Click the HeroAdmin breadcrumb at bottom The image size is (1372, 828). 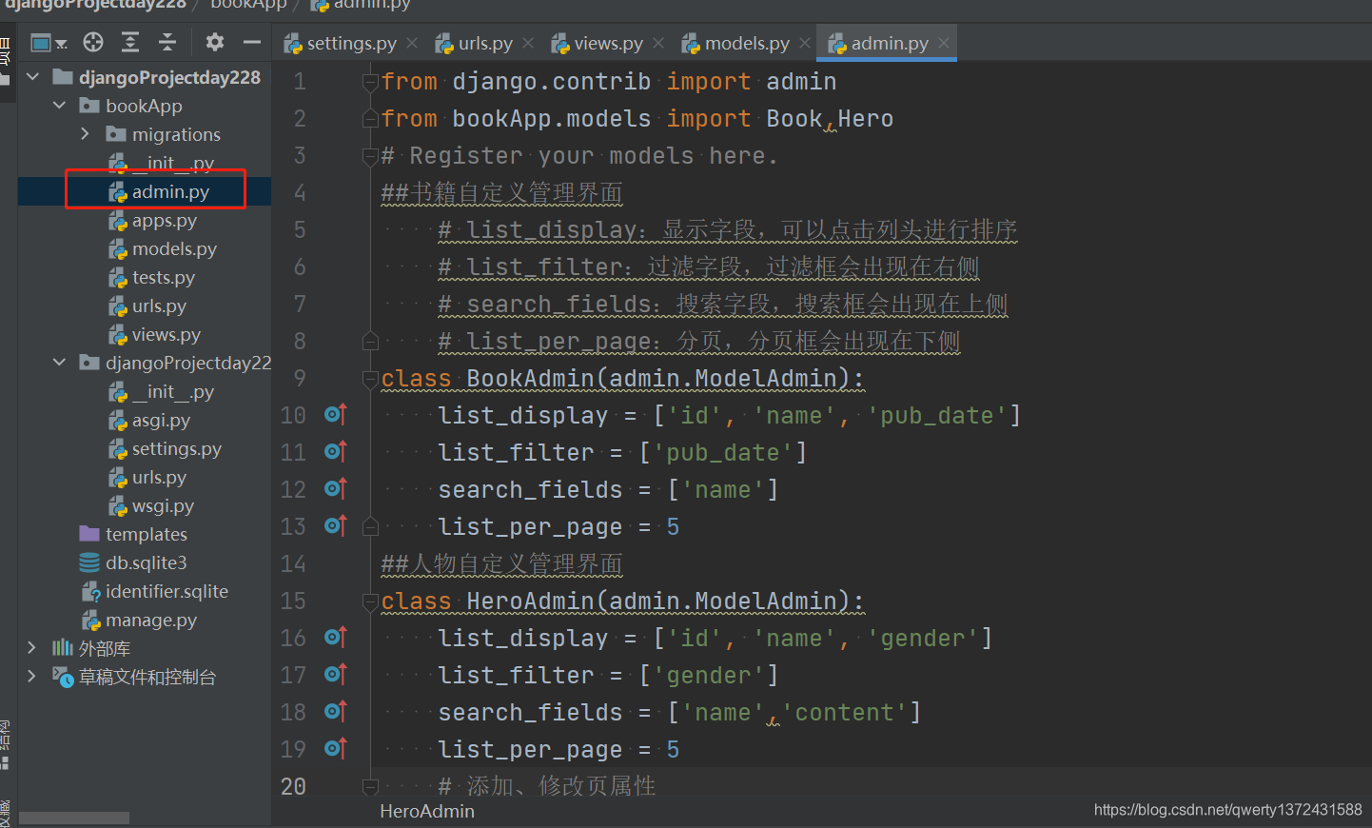click(x=427, y=811)
